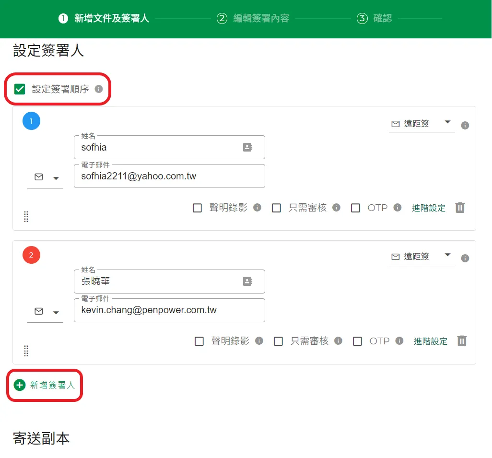Check 只需審核 for signer 2

click(278, 341)
